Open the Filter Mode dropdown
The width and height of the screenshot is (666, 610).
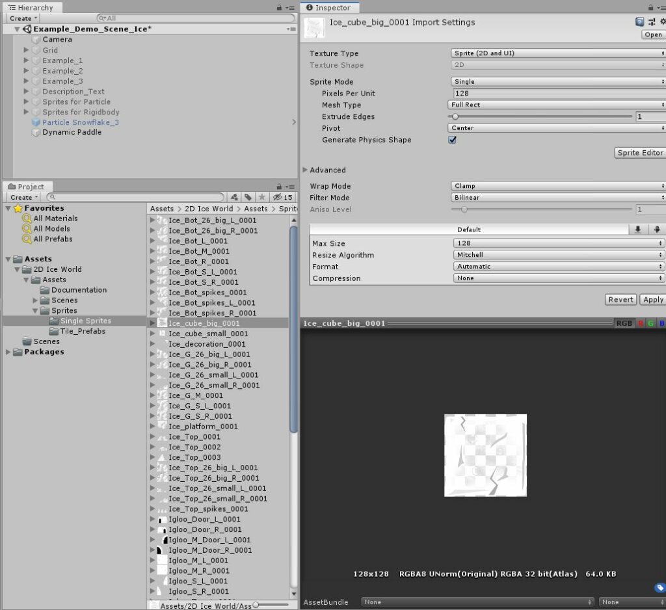557,198
